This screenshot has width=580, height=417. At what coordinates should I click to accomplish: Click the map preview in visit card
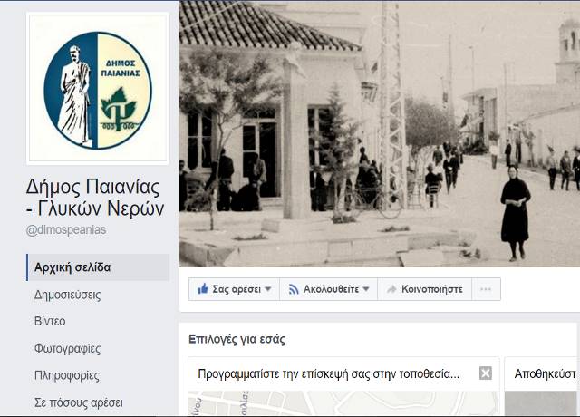(343, 403)
